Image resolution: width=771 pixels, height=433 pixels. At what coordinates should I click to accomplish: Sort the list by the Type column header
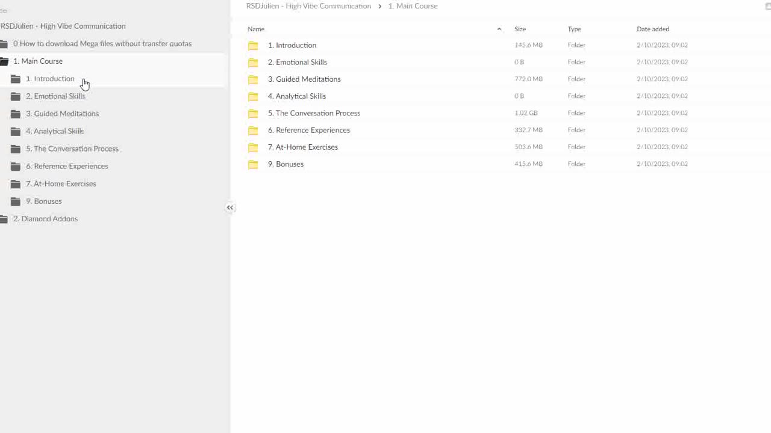click(x=574, y=29)
